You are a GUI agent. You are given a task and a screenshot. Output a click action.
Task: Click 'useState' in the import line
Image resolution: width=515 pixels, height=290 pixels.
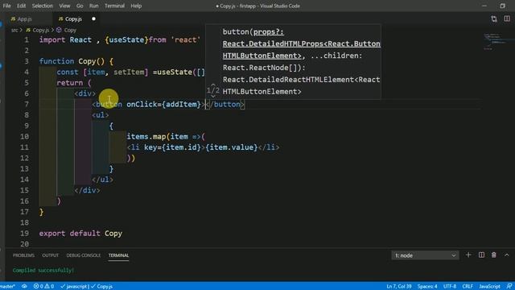[126, 39]
